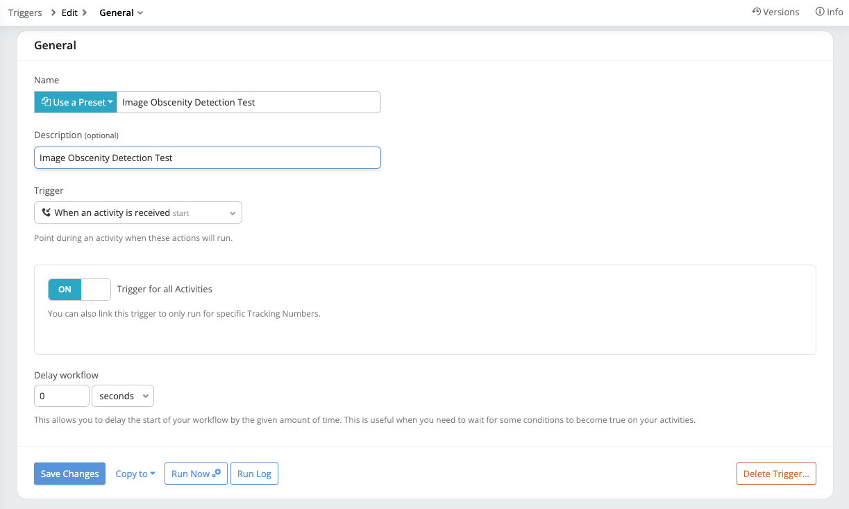Click the Name input field
This screenshot has height=509, width=849.
click(249, 102)
